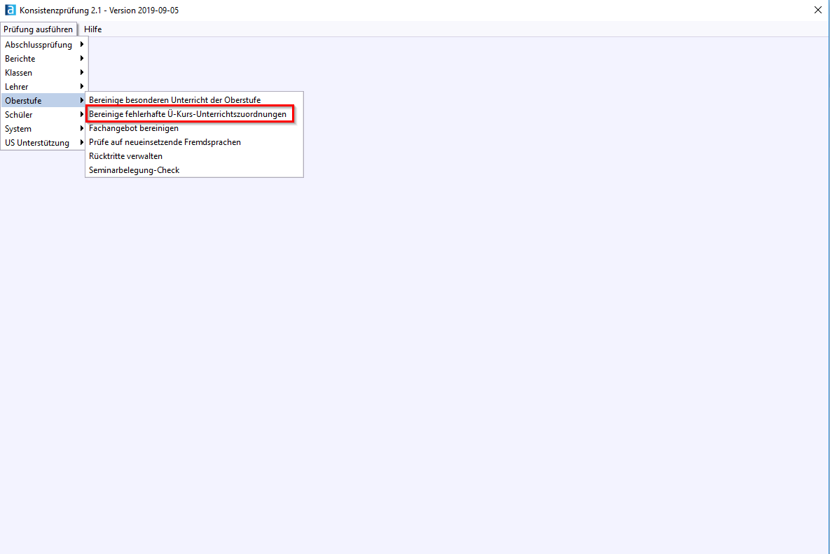The image size is (830, 554).
Task: Open the Hilfe menu
Action: (92, 29)
